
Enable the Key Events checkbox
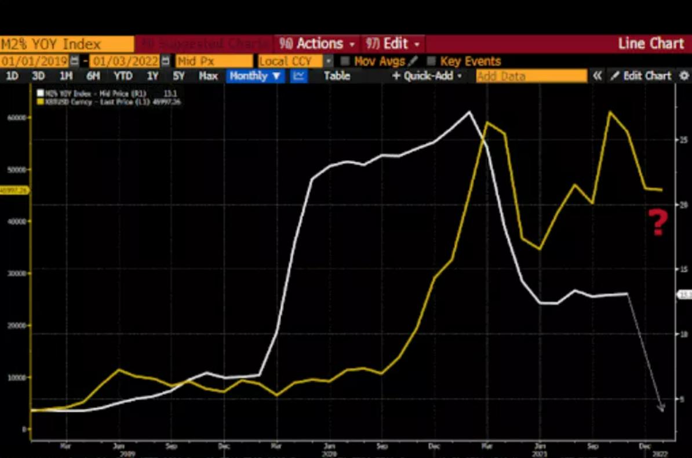click(431, 61)
